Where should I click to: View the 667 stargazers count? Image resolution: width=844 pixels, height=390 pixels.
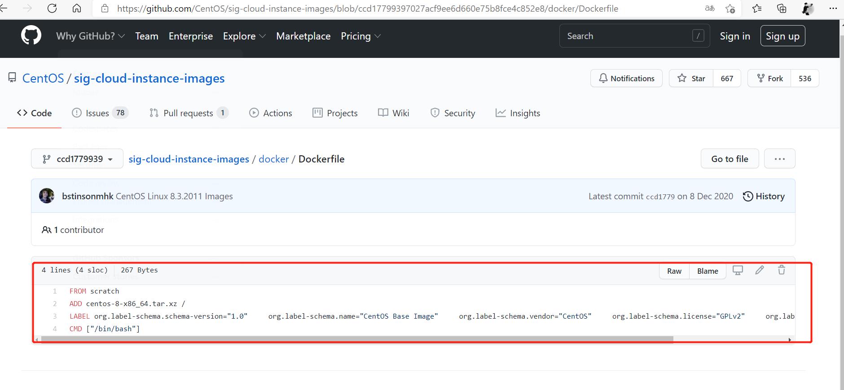[727, 78]
